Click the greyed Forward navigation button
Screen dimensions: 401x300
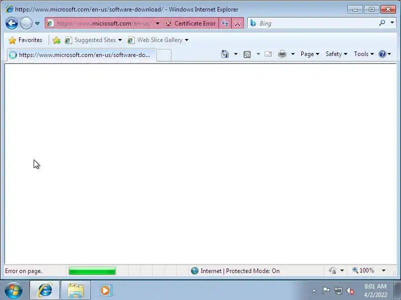pyautogui.click(x=26, y=23)
